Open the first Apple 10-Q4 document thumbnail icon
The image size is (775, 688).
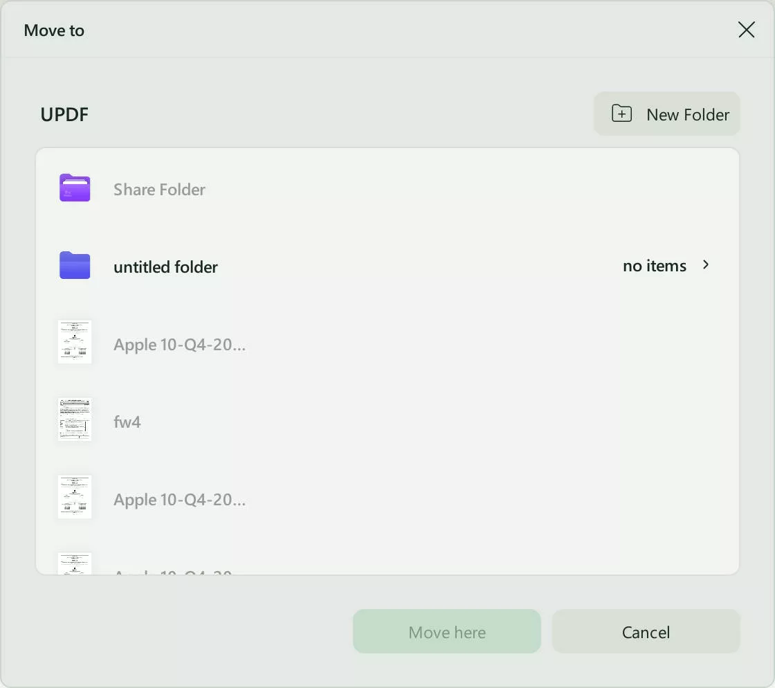tap(74, 341)
